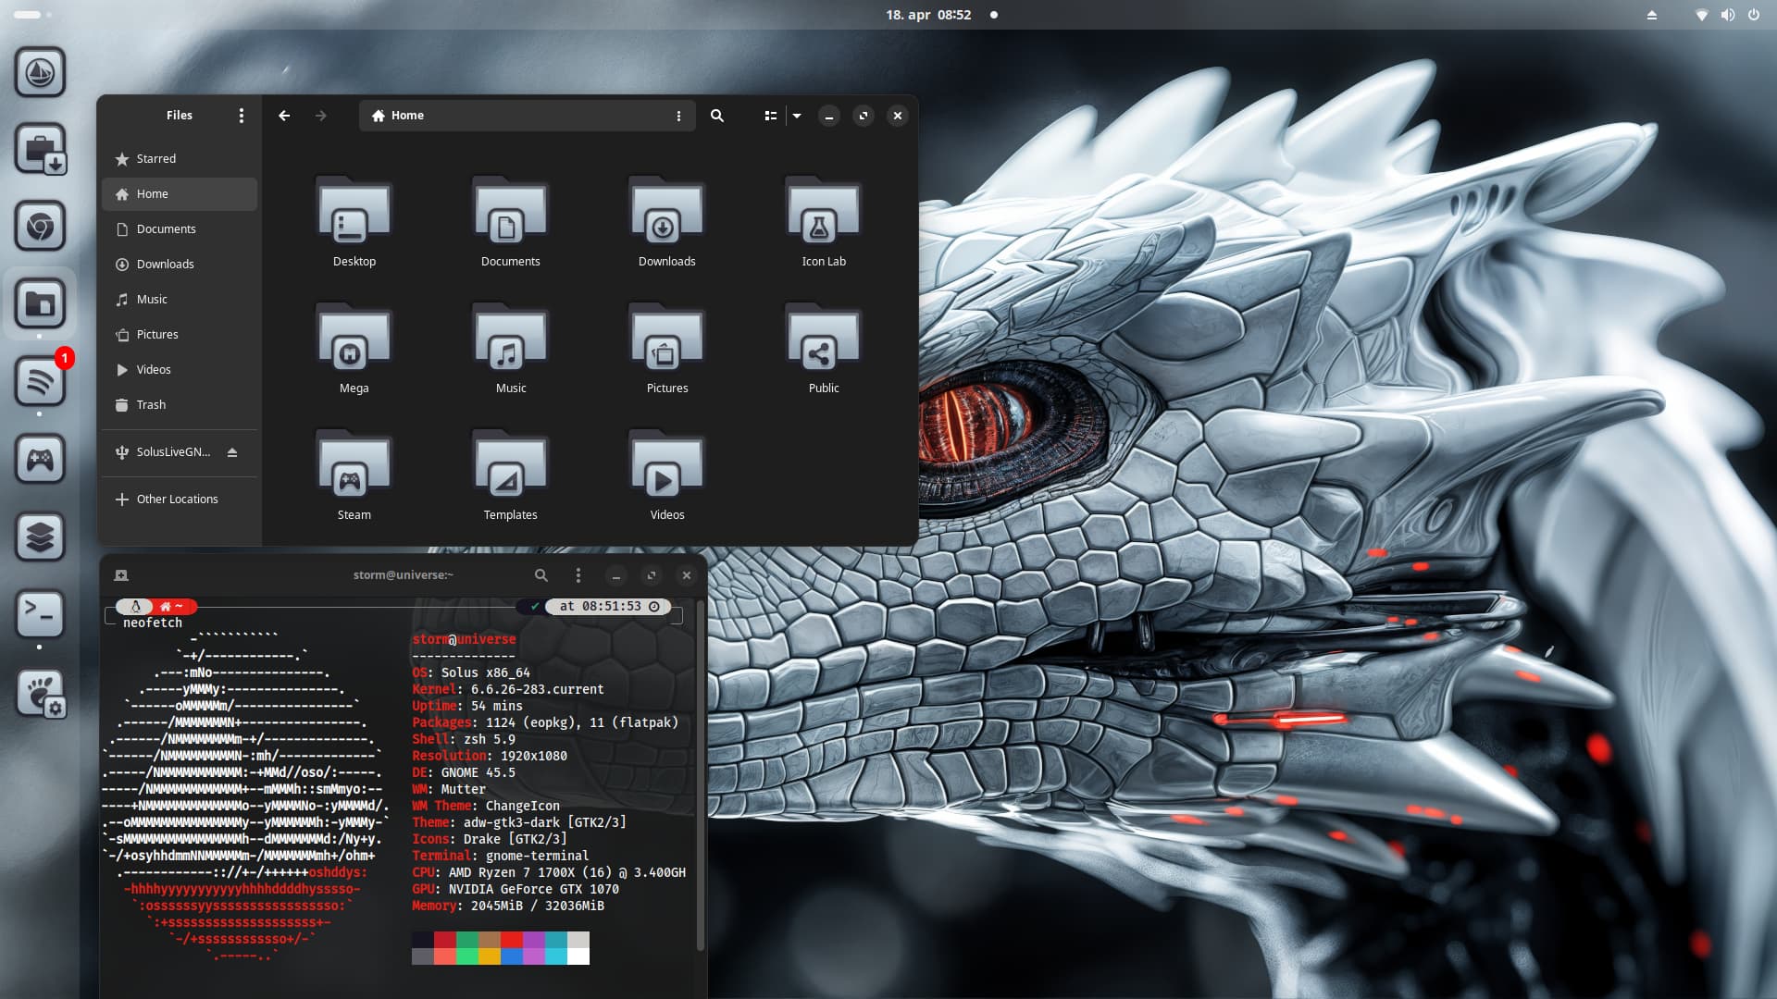Click the purple color block in neofetch palette

point(533,940)
